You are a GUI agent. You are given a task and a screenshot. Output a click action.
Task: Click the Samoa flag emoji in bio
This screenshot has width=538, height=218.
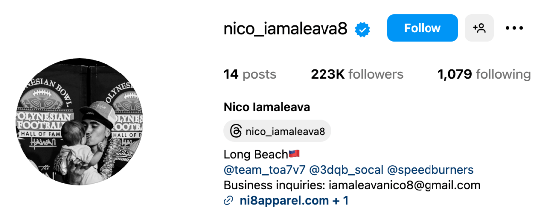click(x=294, y=154)
